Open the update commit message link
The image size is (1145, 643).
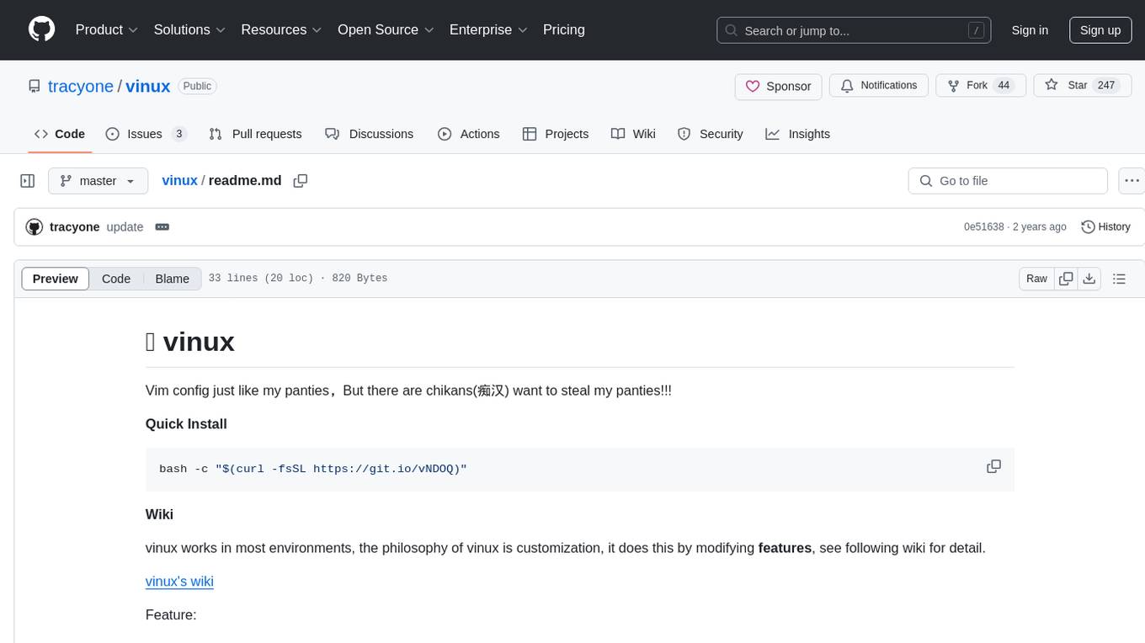(125, 227)
